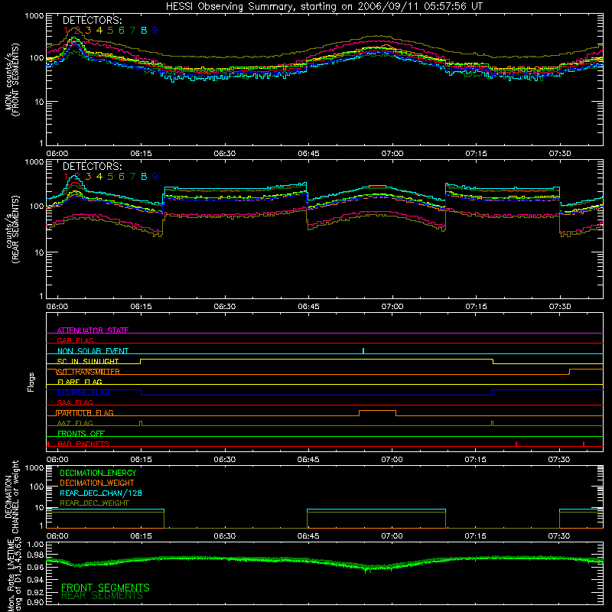
Task: Click the SAA_FLAG label
Action: click(75, 402)
